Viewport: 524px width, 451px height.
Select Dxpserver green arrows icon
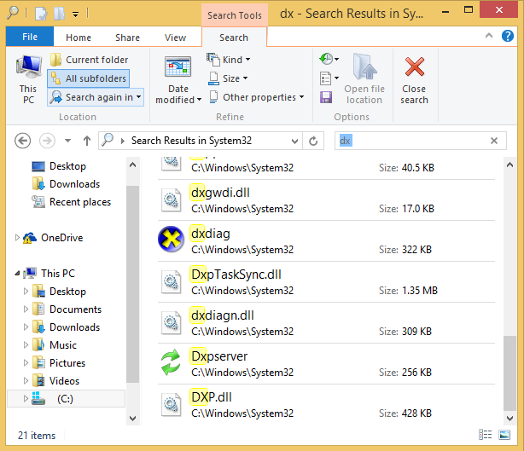[171, 362]
